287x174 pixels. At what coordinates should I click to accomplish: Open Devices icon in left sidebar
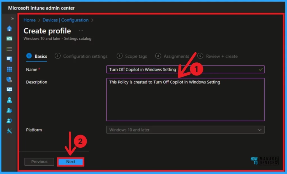[9, 59]
